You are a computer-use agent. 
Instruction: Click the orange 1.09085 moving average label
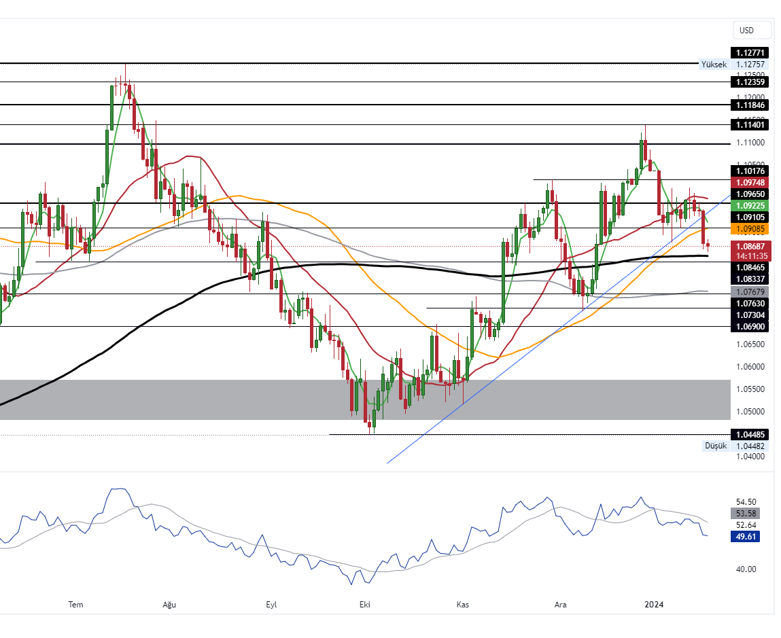(750, 228)
